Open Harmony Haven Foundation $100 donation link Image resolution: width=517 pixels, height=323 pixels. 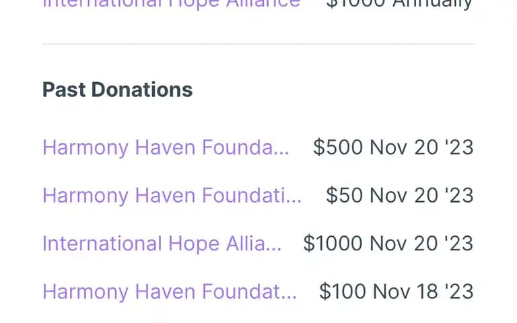(x=170, y=291)
